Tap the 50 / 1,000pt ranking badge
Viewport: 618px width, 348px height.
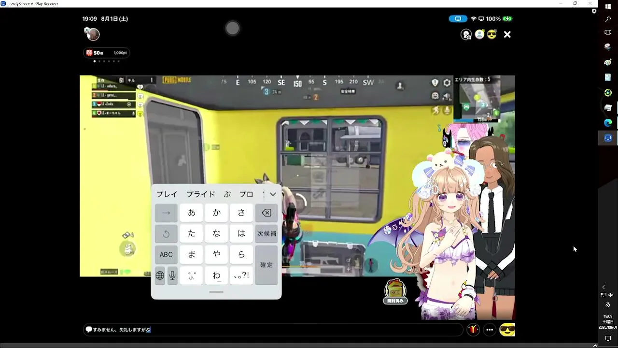[x=107, y=53]
